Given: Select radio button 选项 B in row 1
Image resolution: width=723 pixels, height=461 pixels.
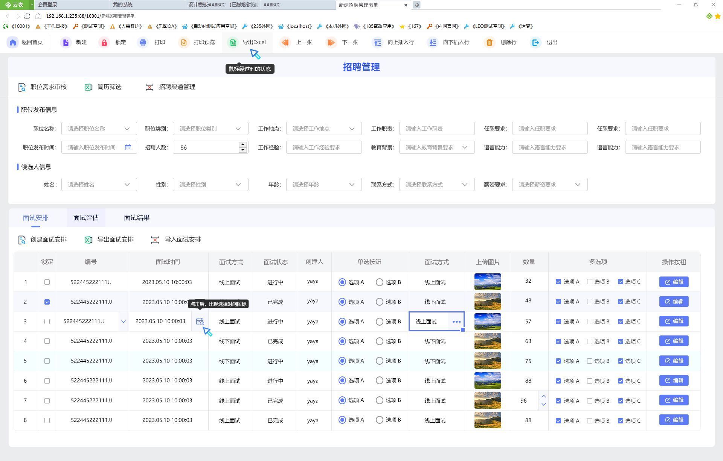Looking at the screenshot, I should pyautogui.click(x=379, y=282).
